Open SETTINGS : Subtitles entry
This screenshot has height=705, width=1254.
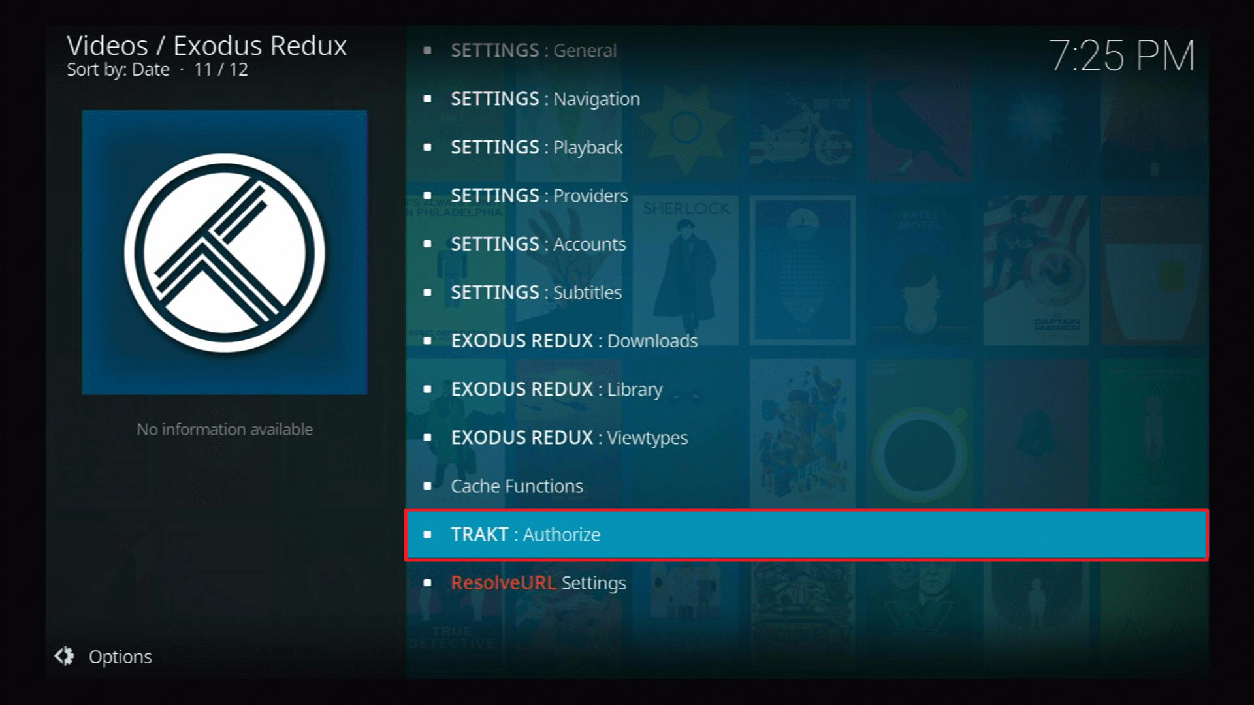536,292
